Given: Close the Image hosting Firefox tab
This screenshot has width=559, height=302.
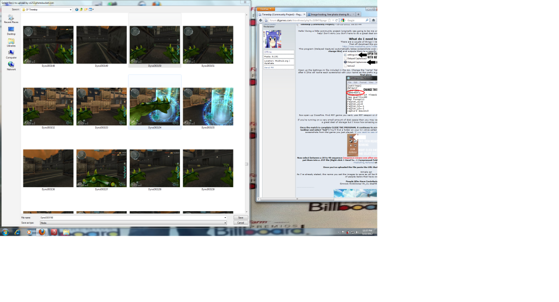Looking at the screenshot, I should [x=353, y=15].
